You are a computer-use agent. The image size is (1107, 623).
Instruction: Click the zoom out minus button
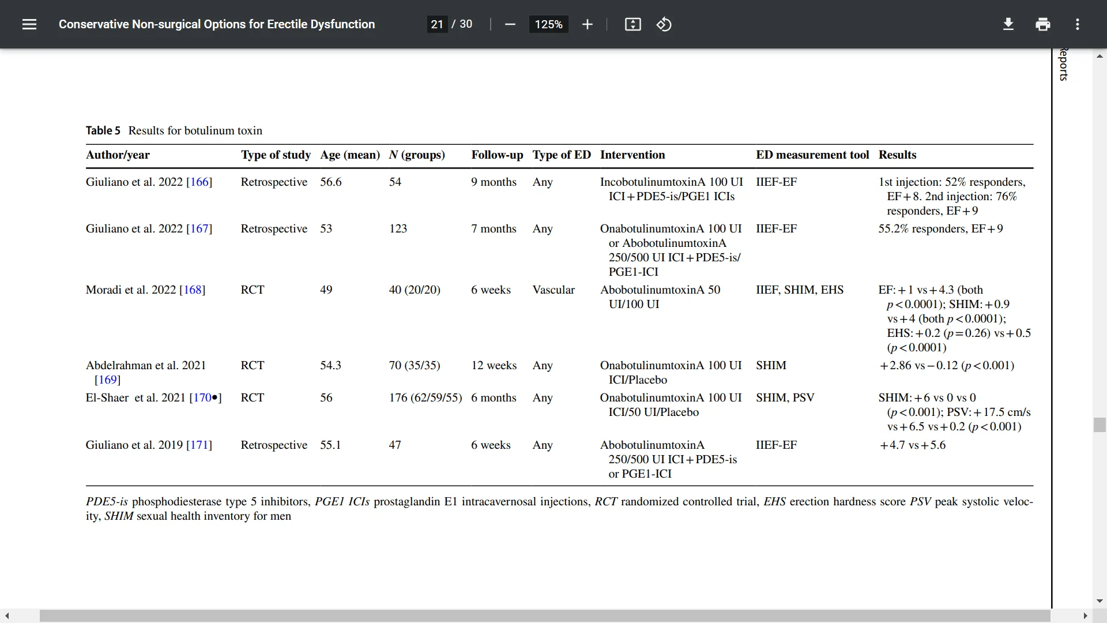[510, 24]
